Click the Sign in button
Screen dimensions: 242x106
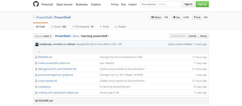click(189, 4)
